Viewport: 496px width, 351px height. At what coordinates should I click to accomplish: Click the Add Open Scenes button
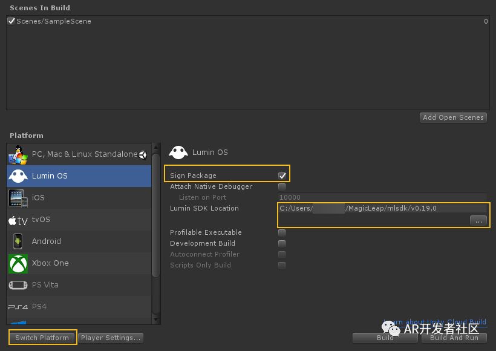point(453,117)
